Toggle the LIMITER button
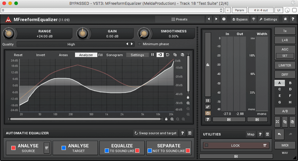The width and height of the screenshot is (298, 161). tap(285, 65)
